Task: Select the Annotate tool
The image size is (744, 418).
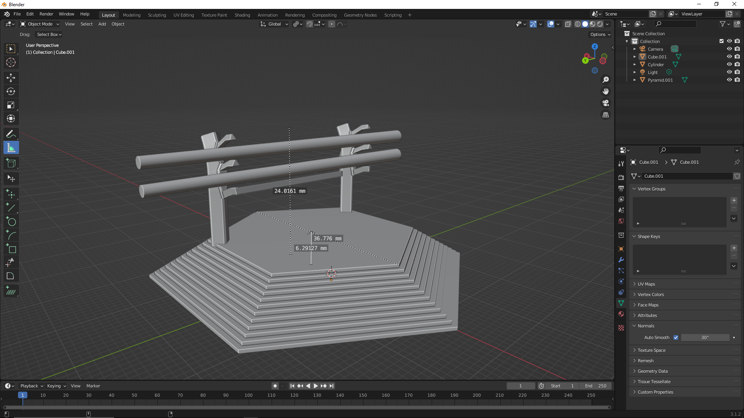Action: [x=11, y=134]
